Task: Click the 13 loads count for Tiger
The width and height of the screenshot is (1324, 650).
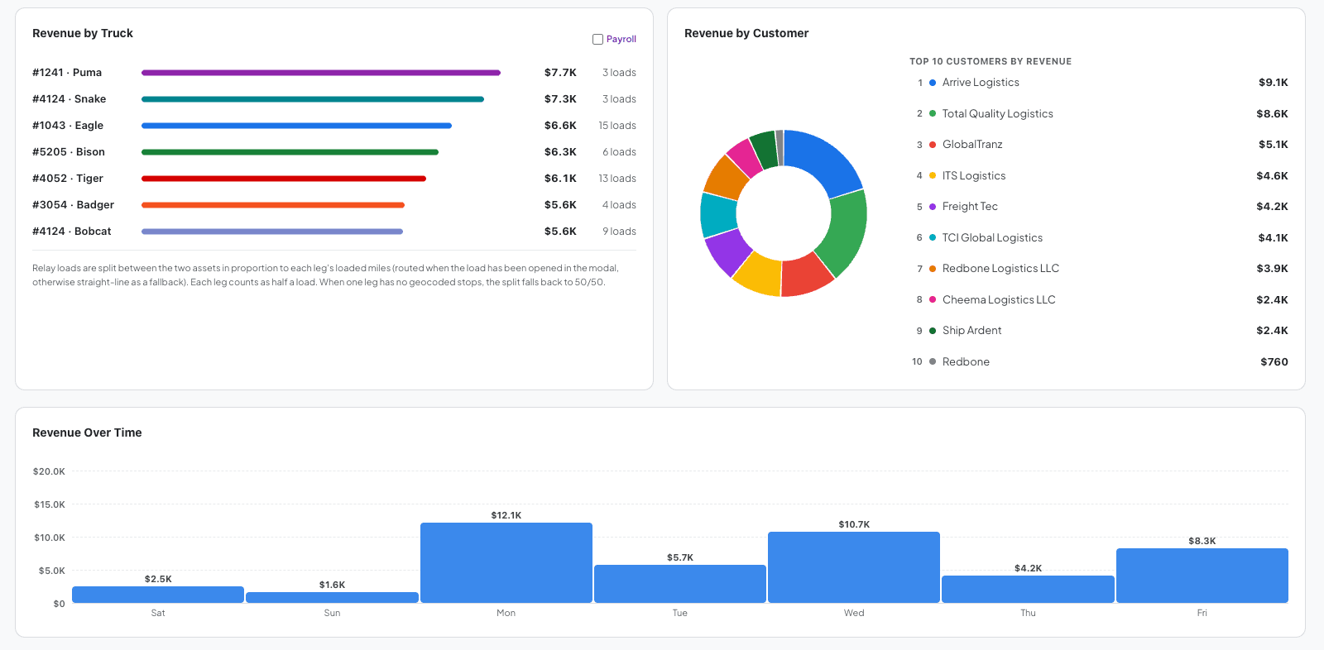Action: [x=617, y=179]
